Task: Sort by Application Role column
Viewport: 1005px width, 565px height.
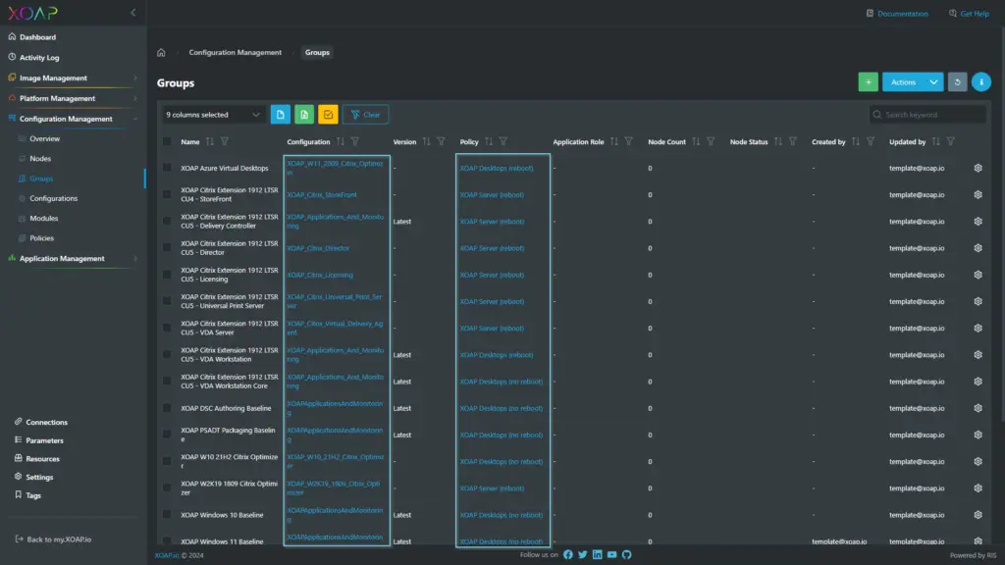Action: [x=614, y=141]
